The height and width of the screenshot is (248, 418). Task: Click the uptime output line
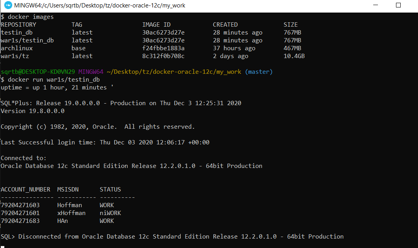57,88
